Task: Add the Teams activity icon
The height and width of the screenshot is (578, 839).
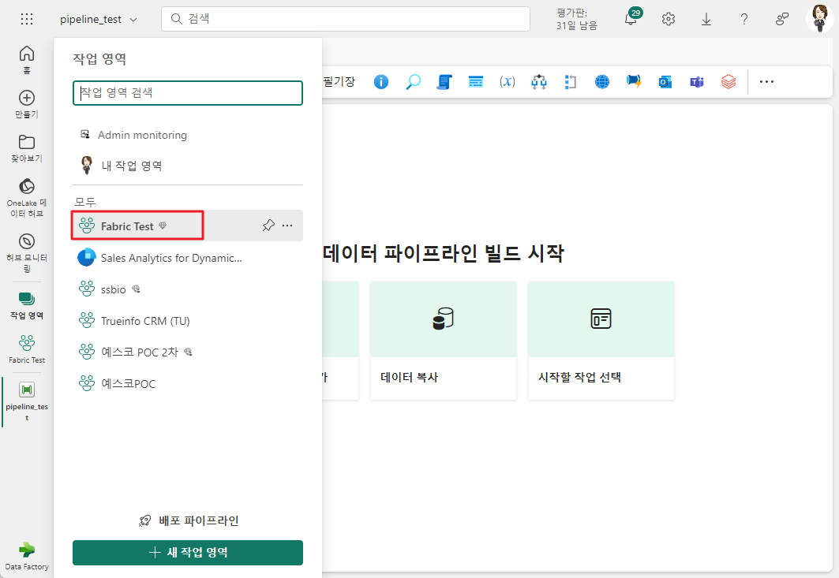Action: tap(697, 82)
